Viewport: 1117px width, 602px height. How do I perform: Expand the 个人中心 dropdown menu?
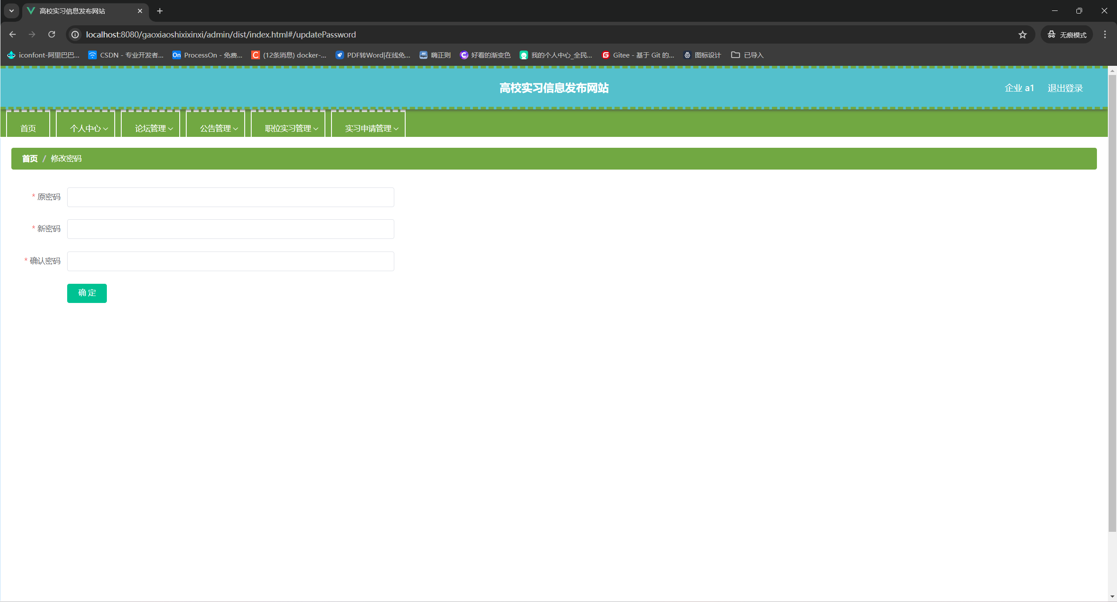tap(89, 128)
